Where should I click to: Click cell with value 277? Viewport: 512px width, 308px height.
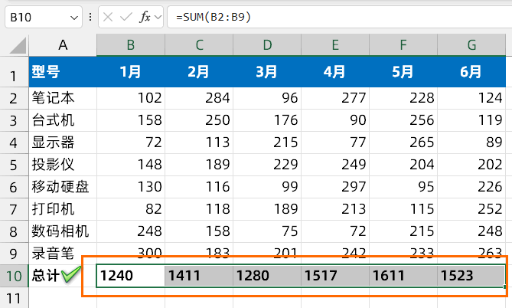pos(335,98)
